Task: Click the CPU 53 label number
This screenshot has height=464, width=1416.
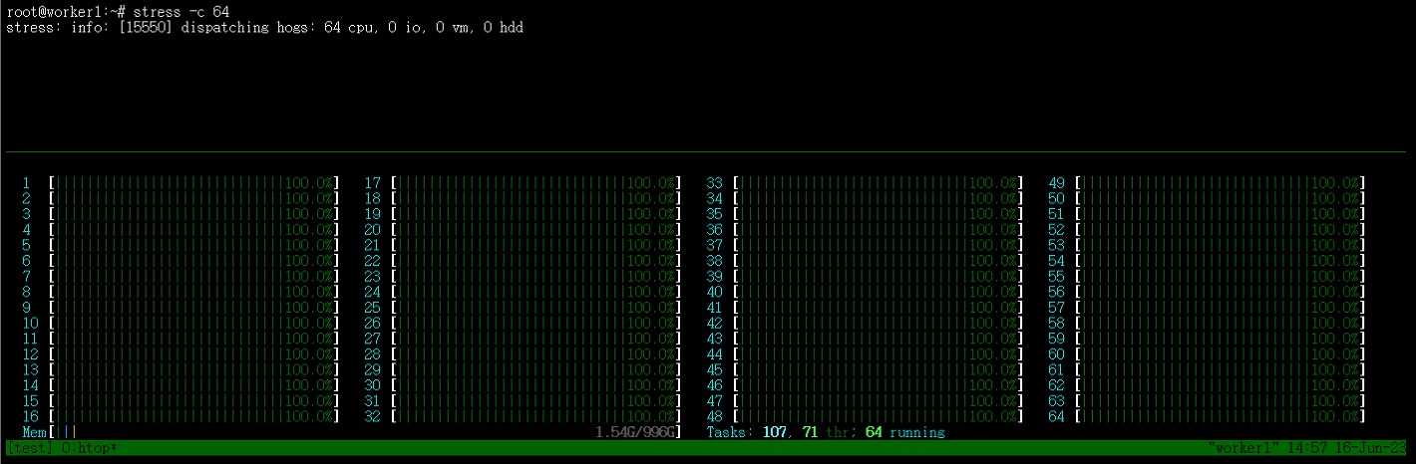Action: 1056,245
